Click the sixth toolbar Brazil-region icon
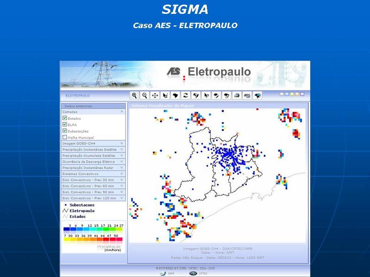The width and height of the screenshot is (370, 277). [196, 96]
